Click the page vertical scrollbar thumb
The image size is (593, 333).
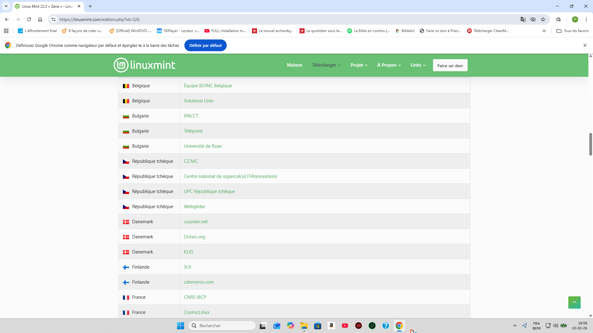[x=591, y=144]
